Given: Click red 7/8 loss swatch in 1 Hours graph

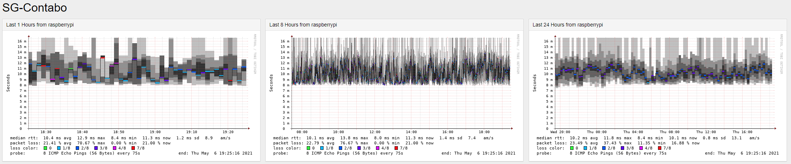Looking at the screenshot, I should 133,148.
